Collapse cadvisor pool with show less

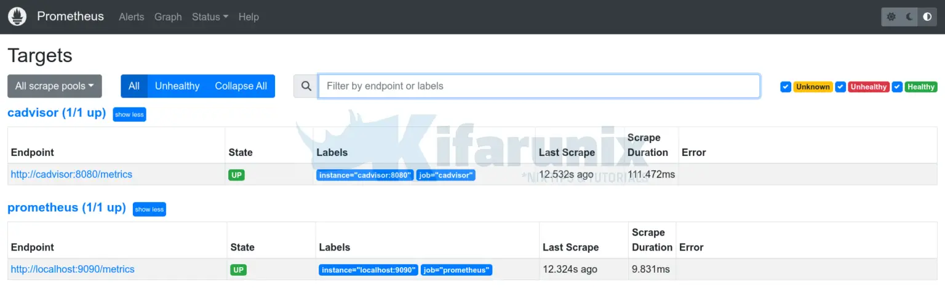pos(129,115)
